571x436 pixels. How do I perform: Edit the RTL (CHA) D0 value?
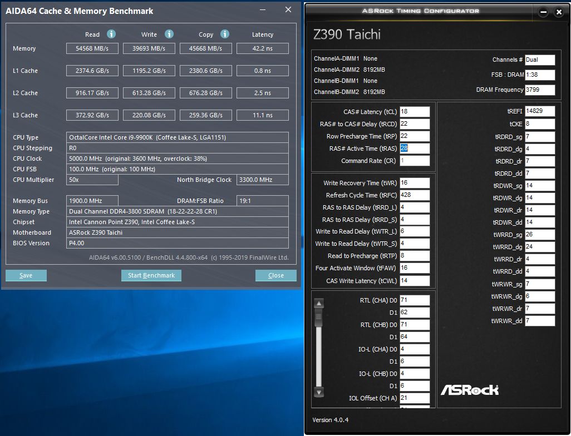pos(415,300)
